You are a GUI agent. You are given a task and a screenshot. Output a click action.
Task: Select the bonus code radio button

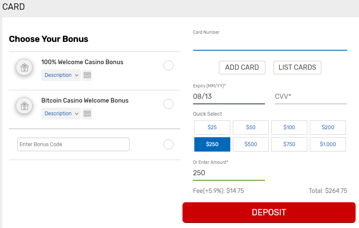coord(168,144)
